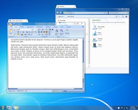Open the Change Case Aa dropdown

click(x=26, y=34)
